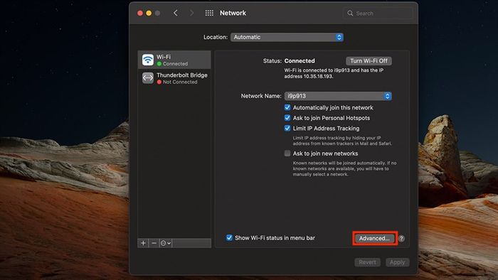Select the Thunderbolt Bridge service icon
The image size is (498, 280).
tap(148, 78)
